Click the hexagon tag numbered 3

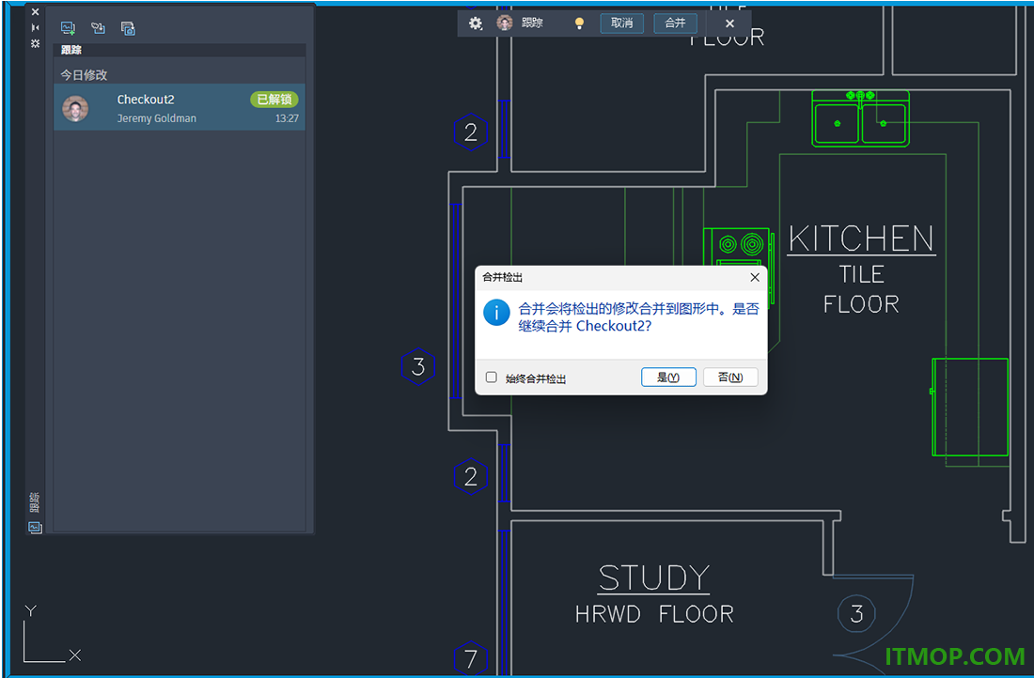(418, 366)
